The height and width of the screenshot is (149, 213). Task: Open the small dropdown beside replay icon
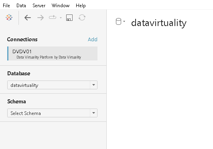[x=61, y=18]
